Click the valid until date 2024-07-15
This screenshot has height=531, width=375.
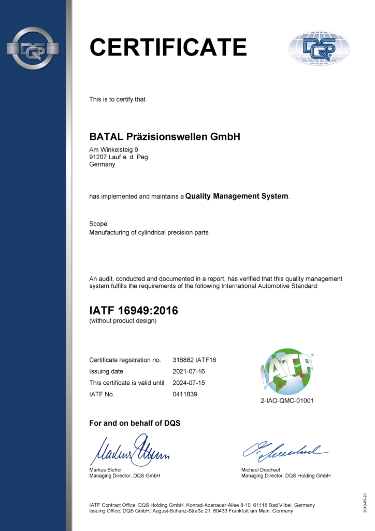point(189,383)
